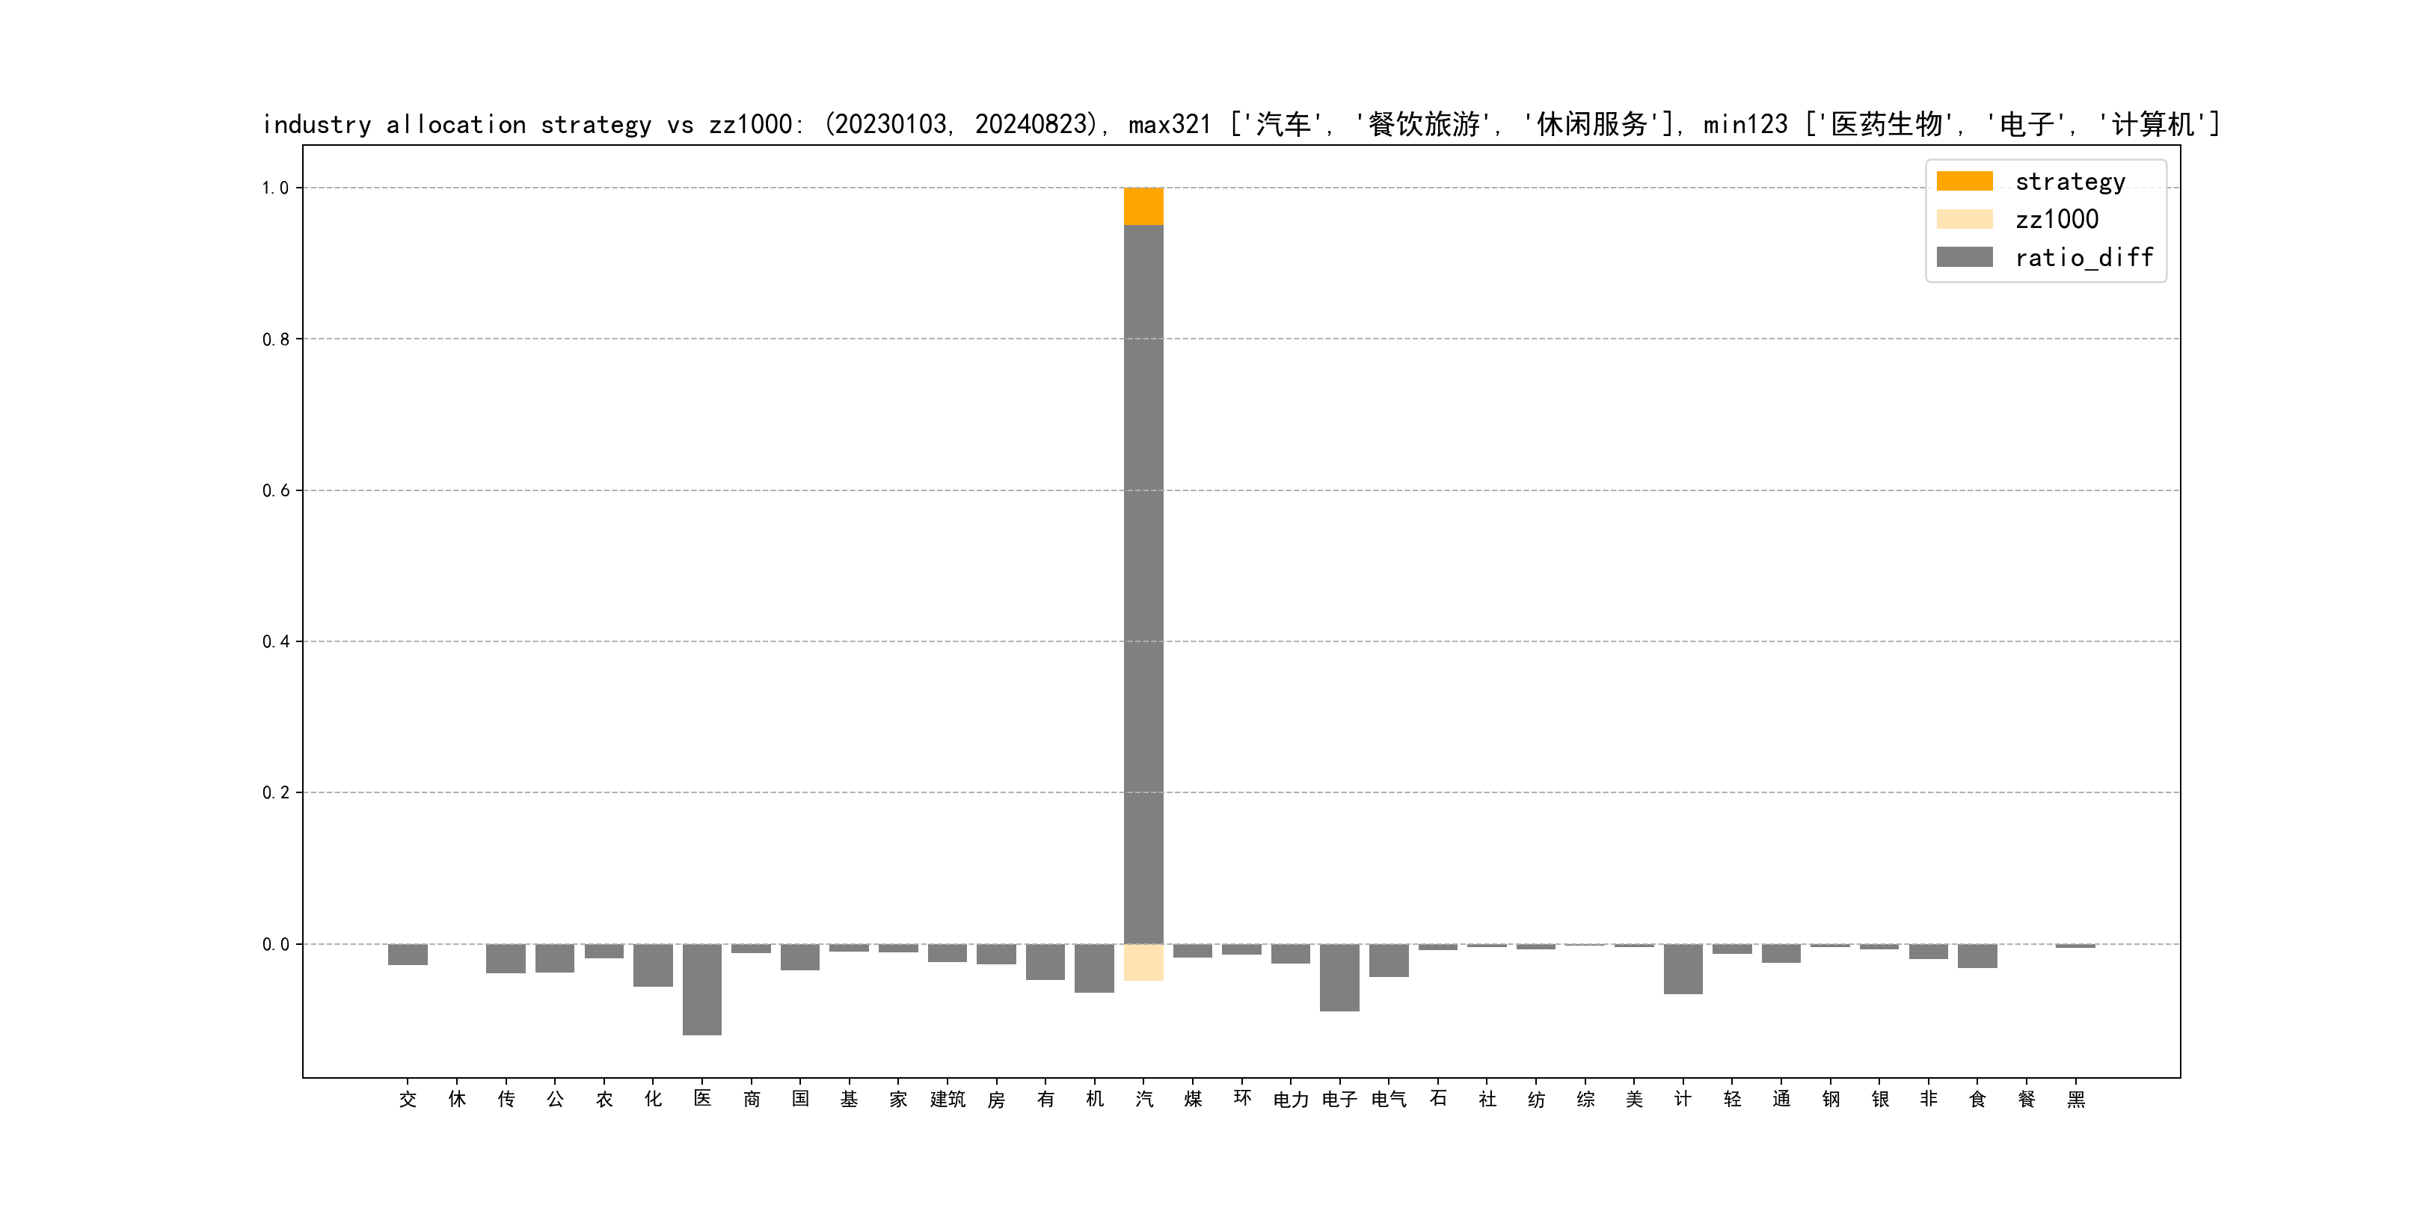Click the y-axis tick label 0.2
This screenshot has height=1211, width=2423.
coord(274,792)
